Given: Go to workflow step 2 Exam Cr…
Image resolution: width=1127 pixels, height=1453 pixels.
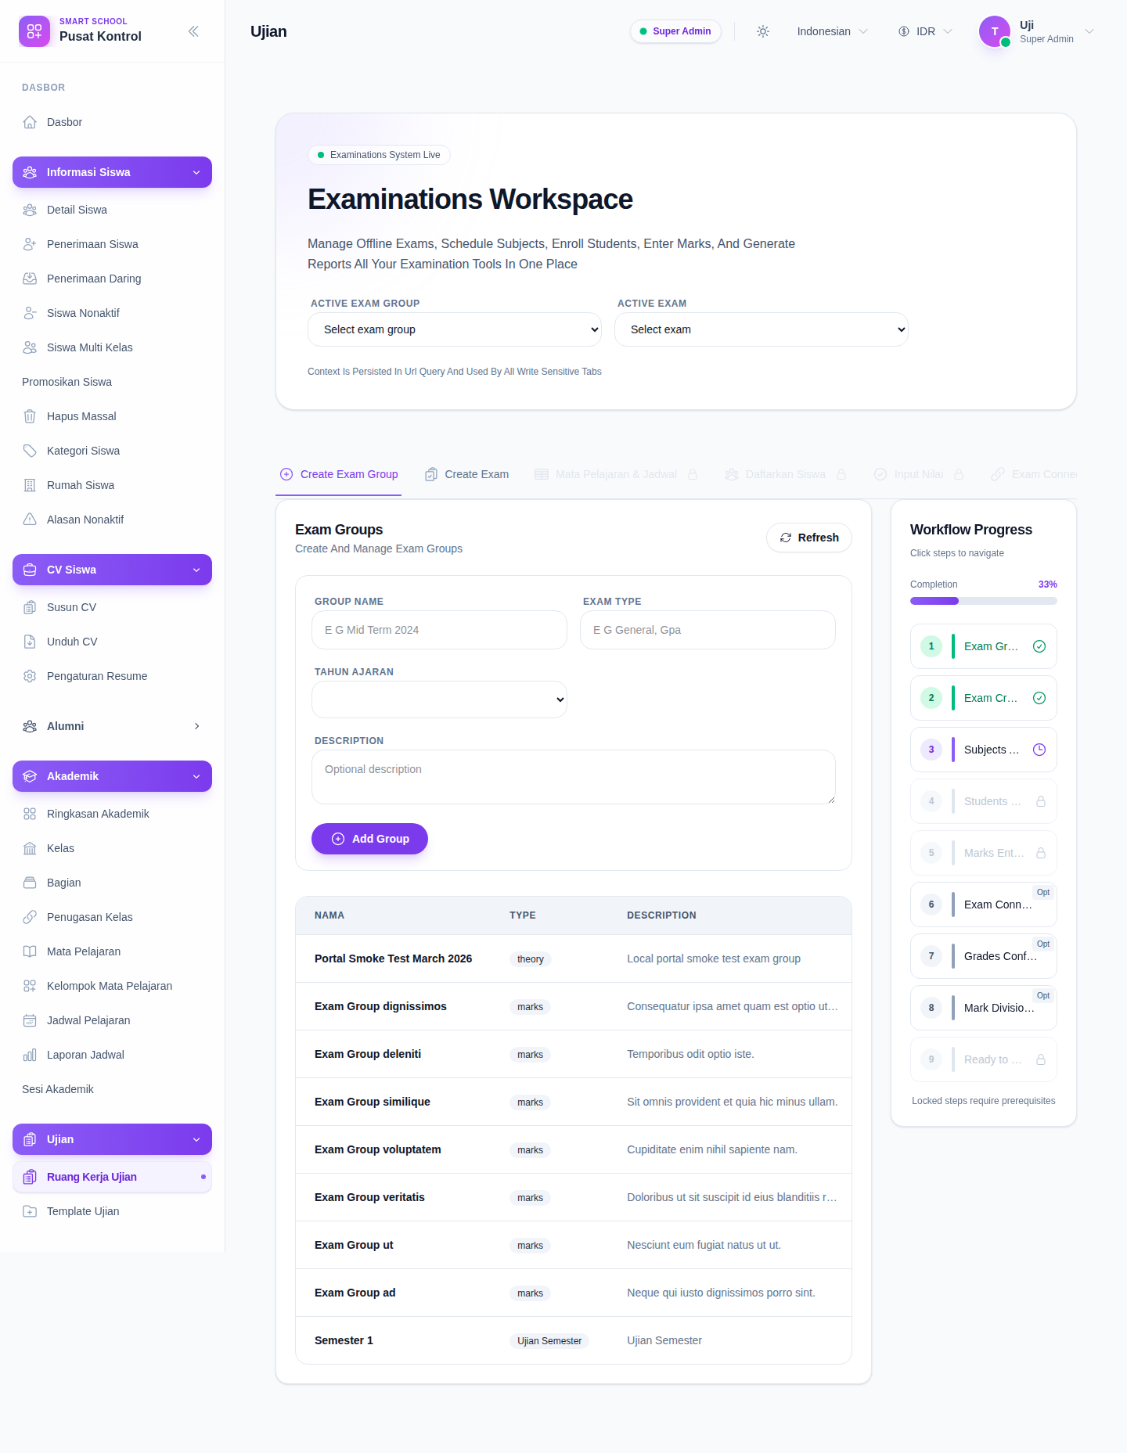Looking at the screenshot, I should pyautogui.click(x=984, y=698).
